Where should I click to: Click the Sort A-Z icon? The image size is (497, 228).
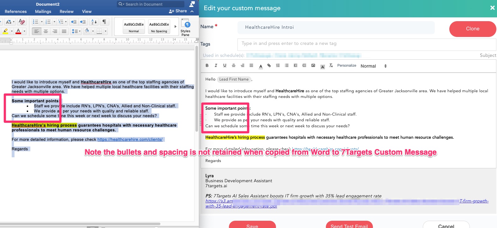point(94,22)
